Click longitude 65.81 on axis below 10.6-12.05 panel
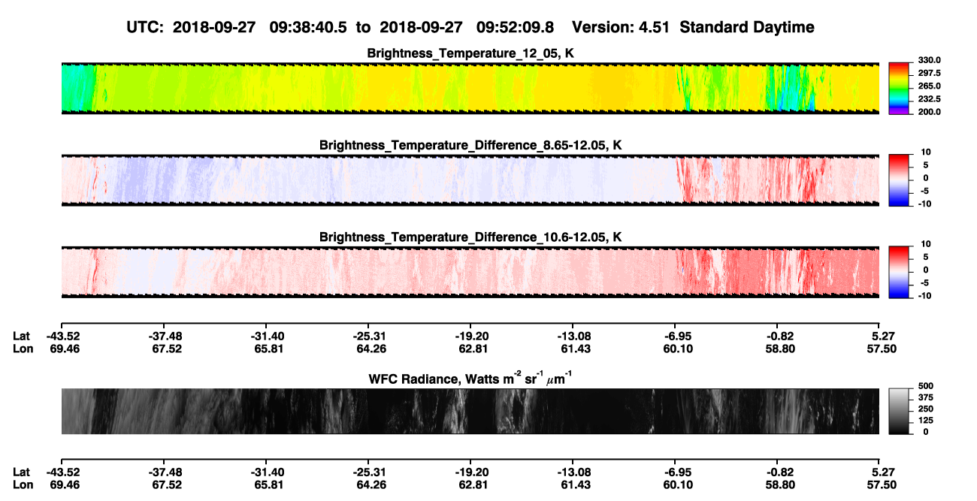This screenshot has height=501, width=977. point(269,349)
